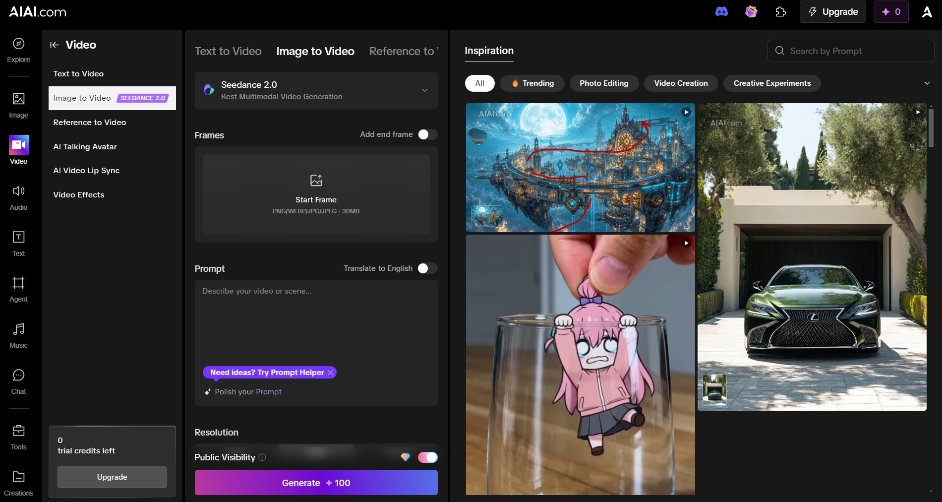Toggle Translate to English switch

click(427, 268)
